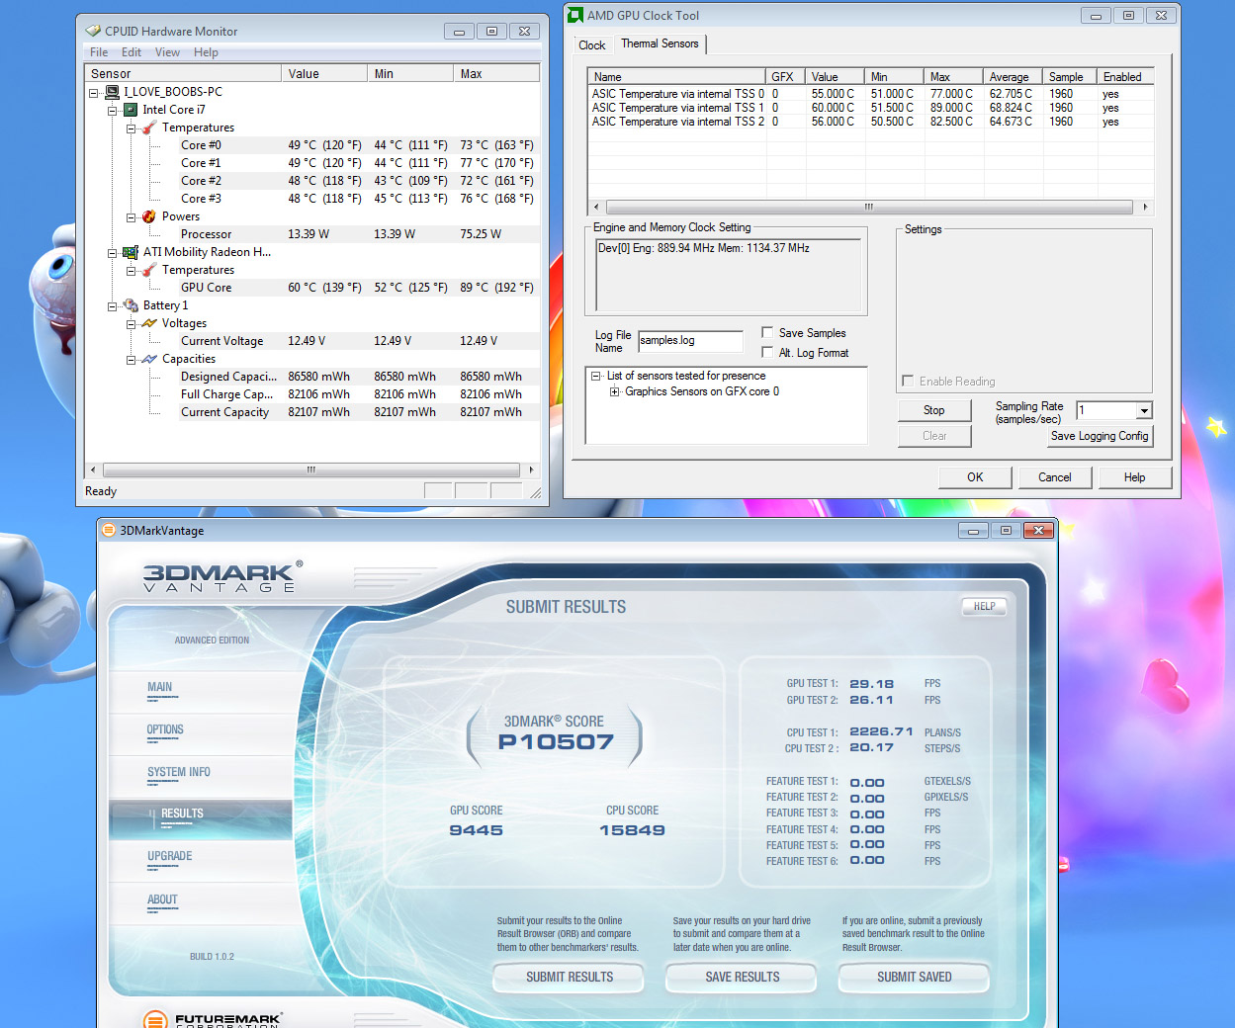Viewport: 1235px width, 1028px height.
Task: Enable the Save Samples checkbox
Action: [x=767, y=332]
